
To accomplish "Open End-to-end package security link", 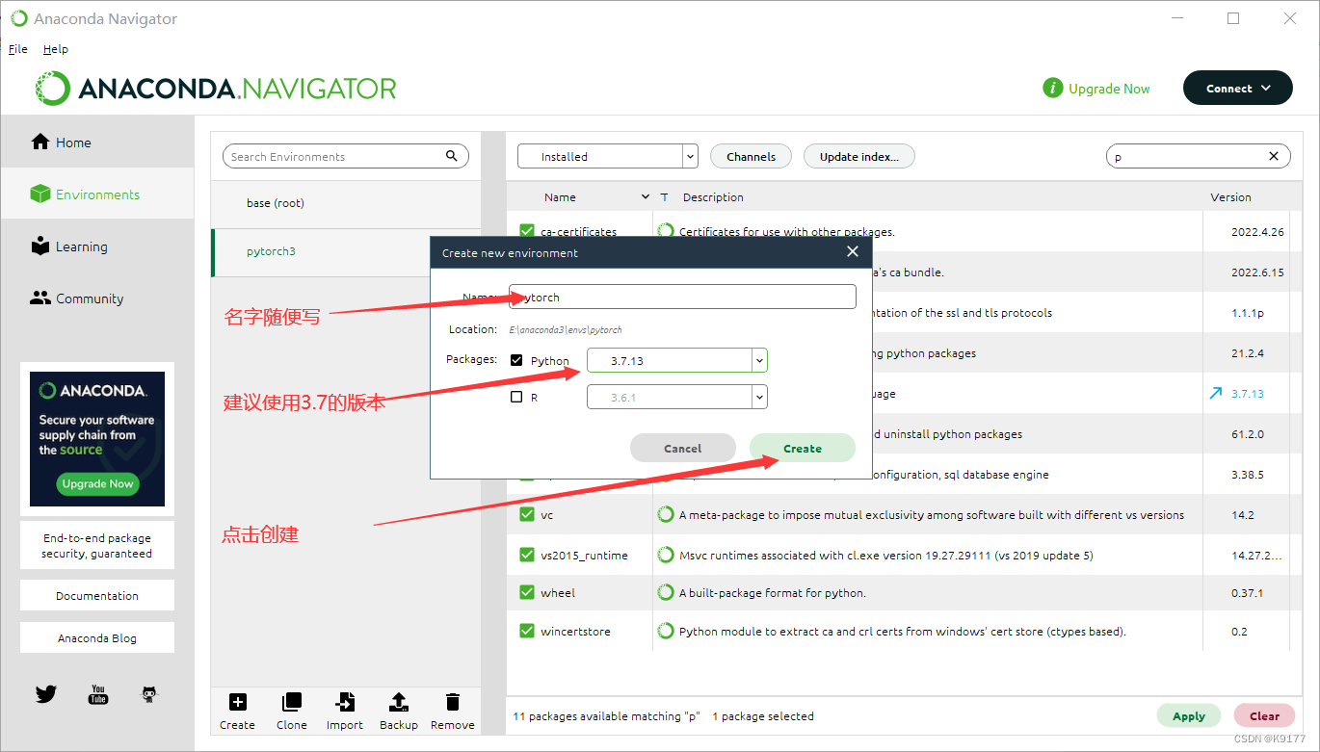I will click(x=97, y=546).
